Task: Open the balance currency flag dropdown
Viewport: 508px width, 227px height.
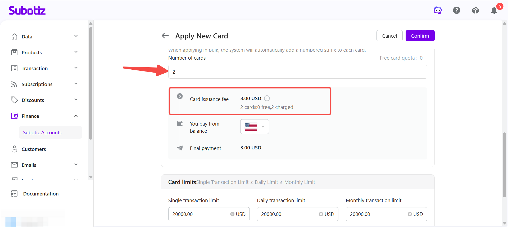Action: [x=255, y=127]
